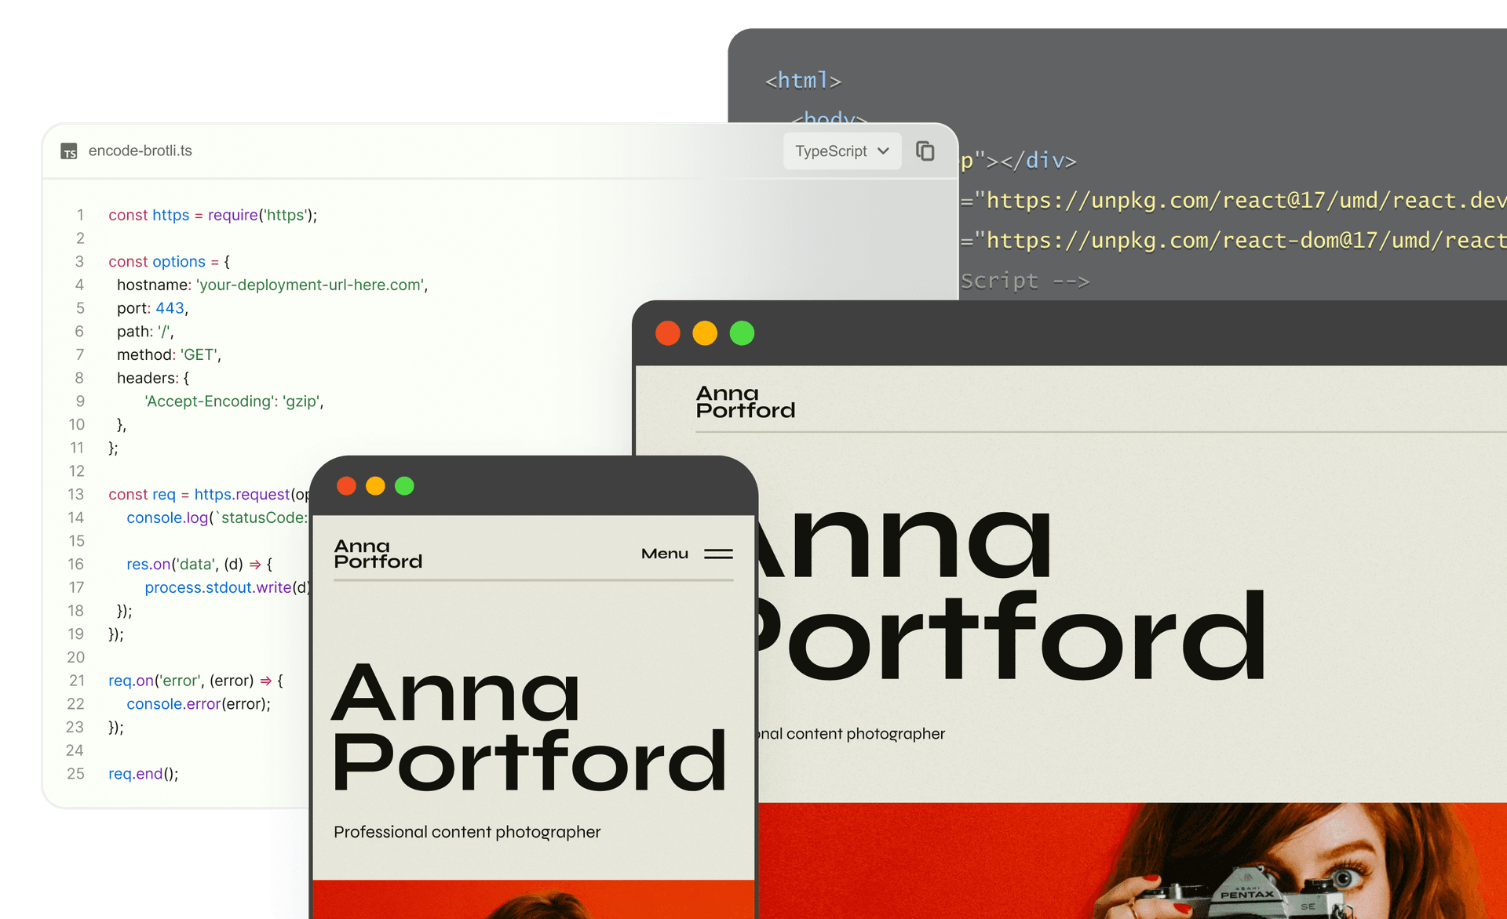
Task: Click the encode-brotli.ts file name
Action: coord(140,151)
